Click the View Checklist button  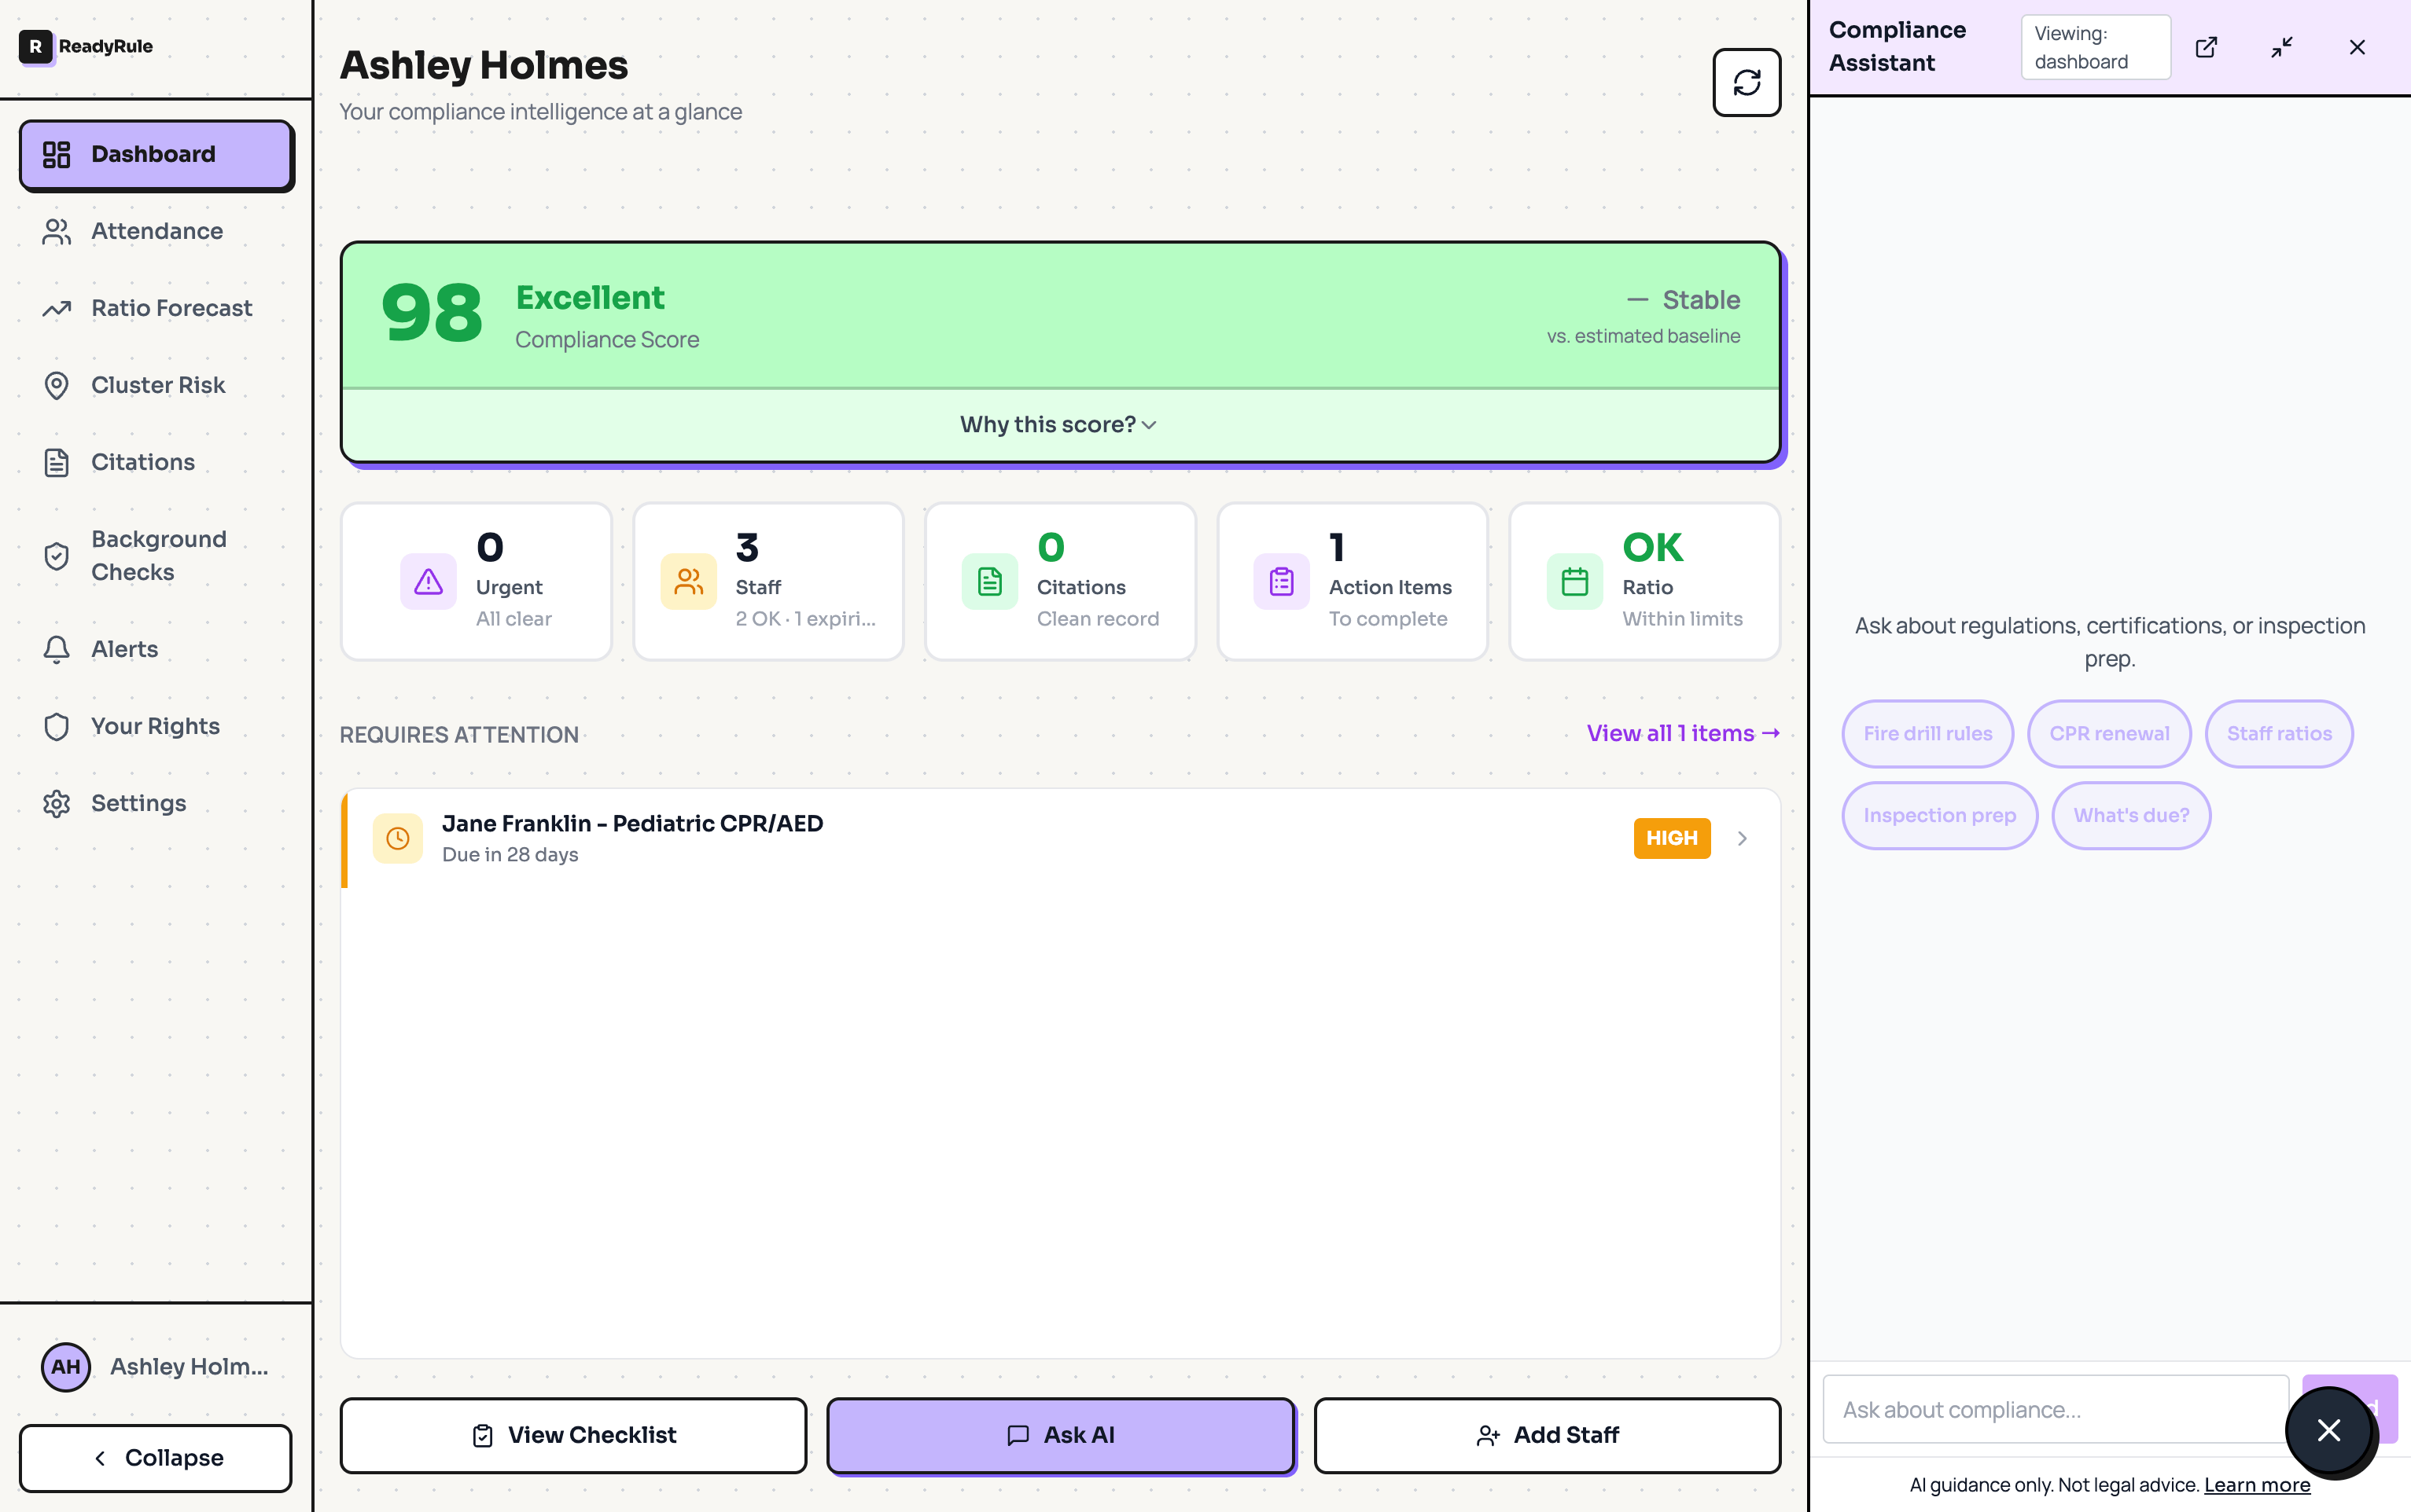pos(573,1434)
